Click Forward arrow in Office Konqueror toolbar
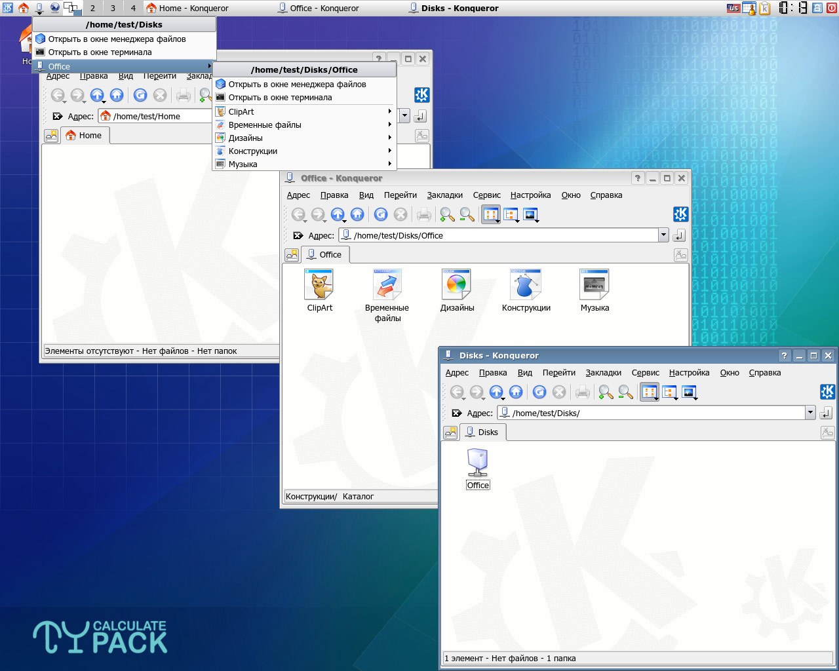 click(318, 214)
